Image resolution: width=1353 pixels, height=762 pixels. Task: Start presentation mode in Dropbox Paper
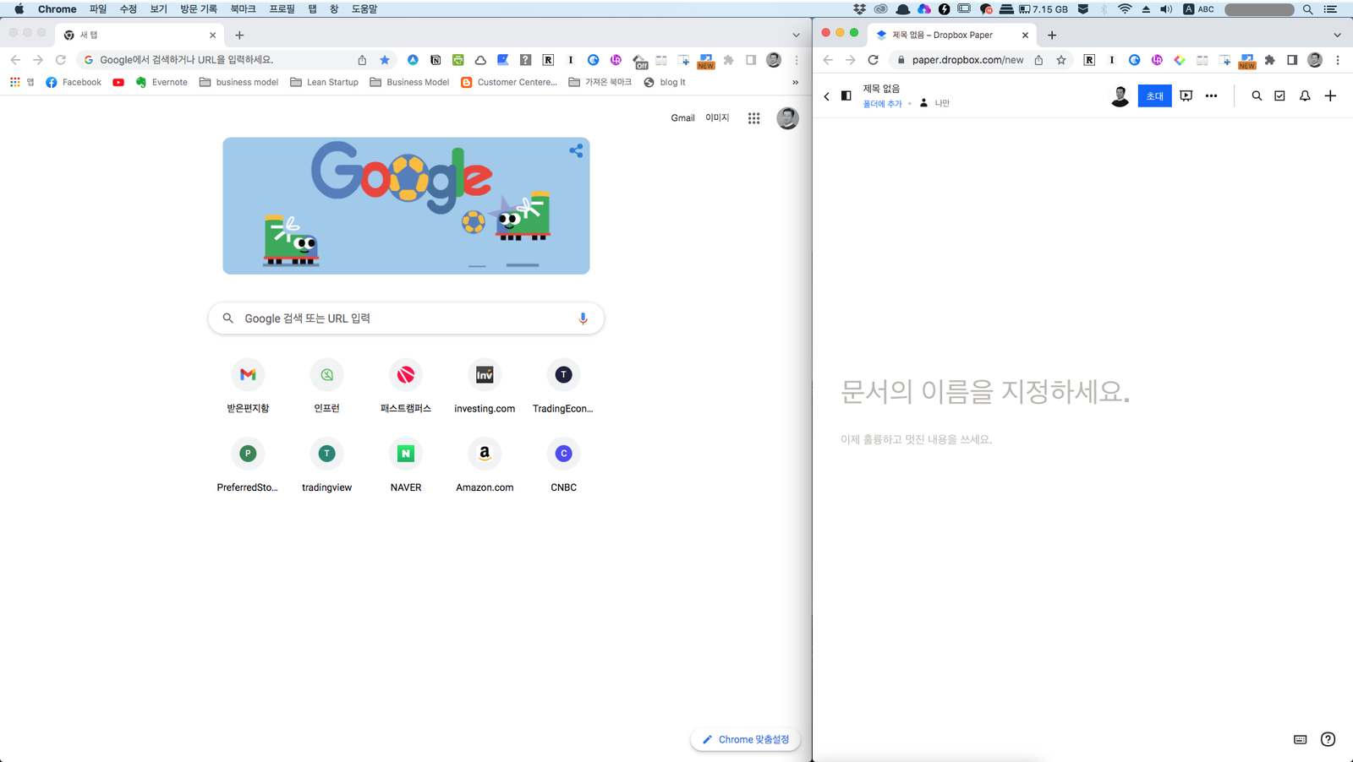(x=1186, y=95)
